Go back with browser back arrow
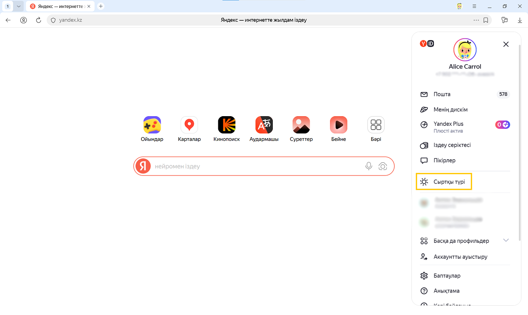Image resolution: width=528 pixels, height=315 pixels. point(8,20)
